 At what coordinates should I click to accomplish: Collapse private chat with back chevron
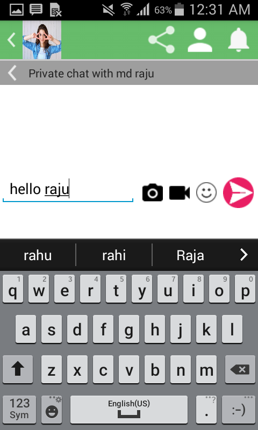(12, 73)
